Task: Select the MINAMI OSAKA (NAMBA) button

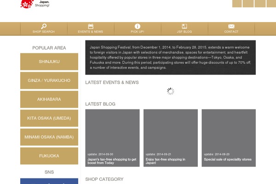Action: (x=49, y=137)
